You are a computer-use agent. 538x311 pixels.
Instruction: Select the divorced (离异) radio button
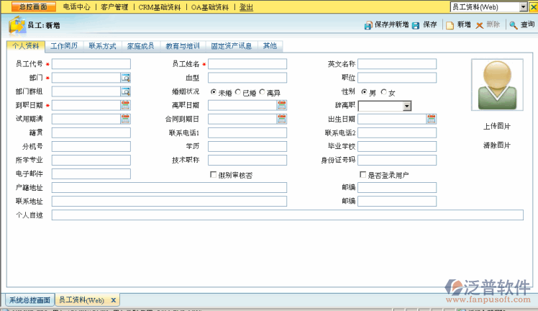pos(262,92)
